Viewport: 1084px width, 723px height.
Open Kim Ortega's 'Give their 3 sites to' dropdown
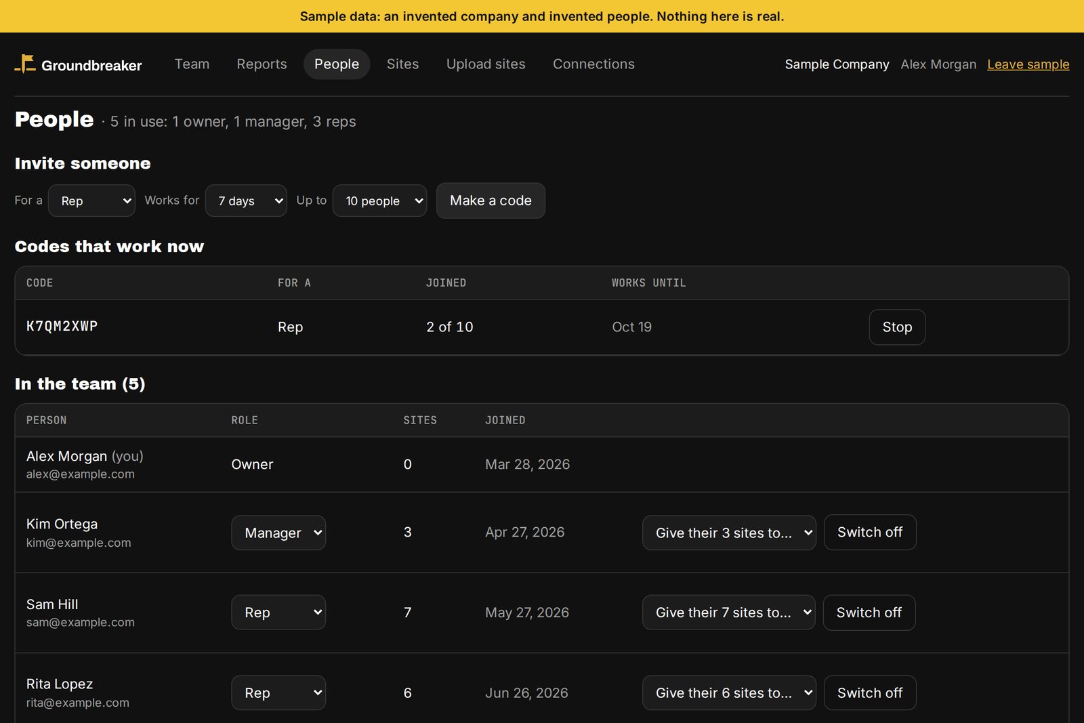tap(729, 533)
